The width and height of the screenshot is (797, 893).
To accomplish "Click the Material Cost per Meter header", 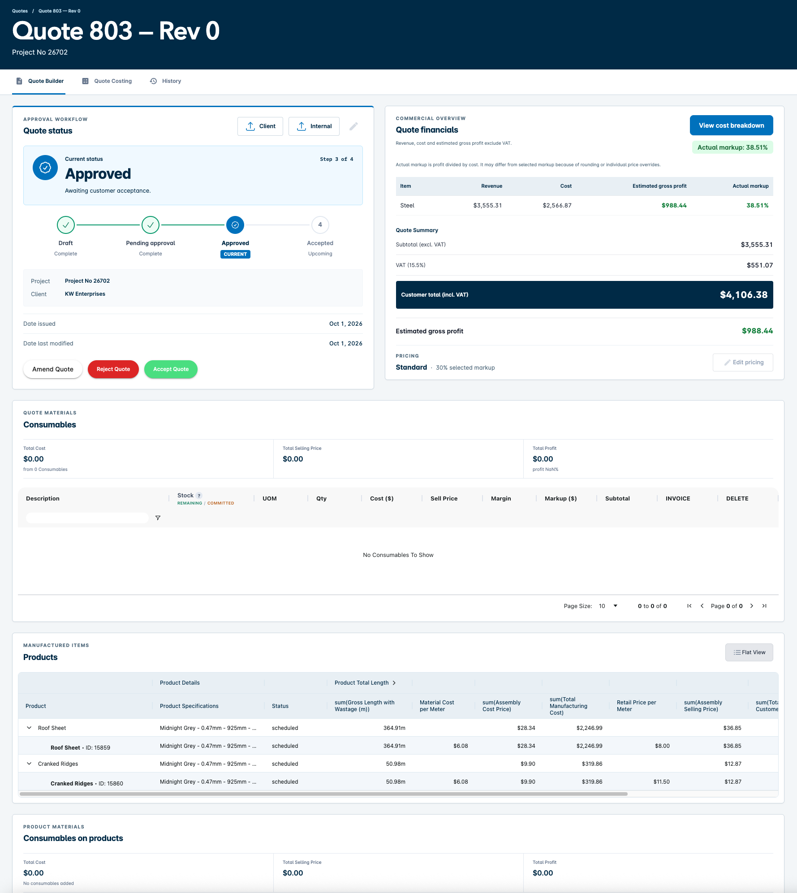I will click(437, 706).
